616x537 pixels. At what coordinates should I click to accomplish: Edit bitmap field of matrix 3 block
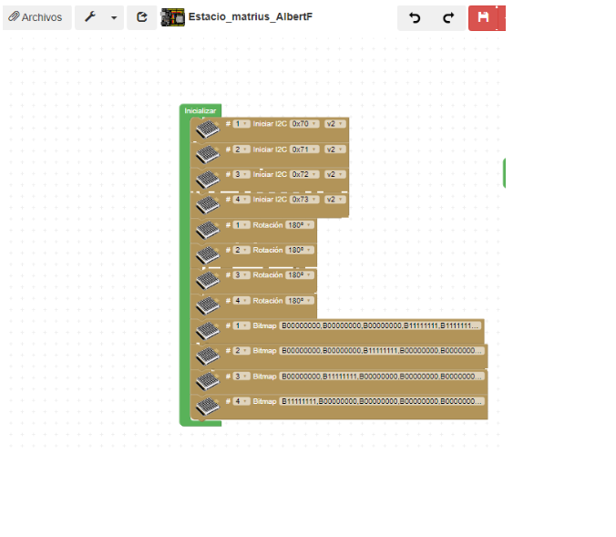pyautogui.click(x=382, y=376)
